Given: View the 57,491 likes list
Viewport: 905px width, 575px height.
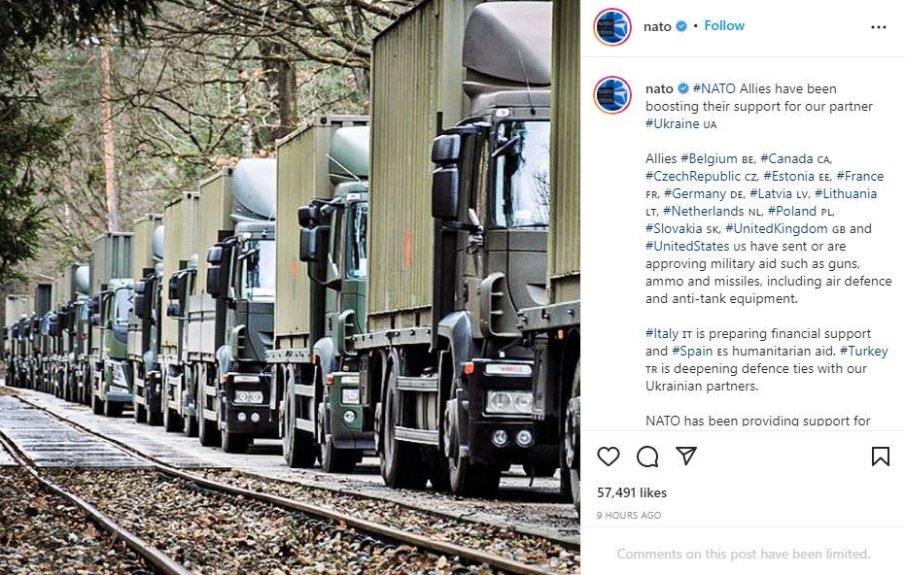Looking at the screenshot, I should 632,492.
